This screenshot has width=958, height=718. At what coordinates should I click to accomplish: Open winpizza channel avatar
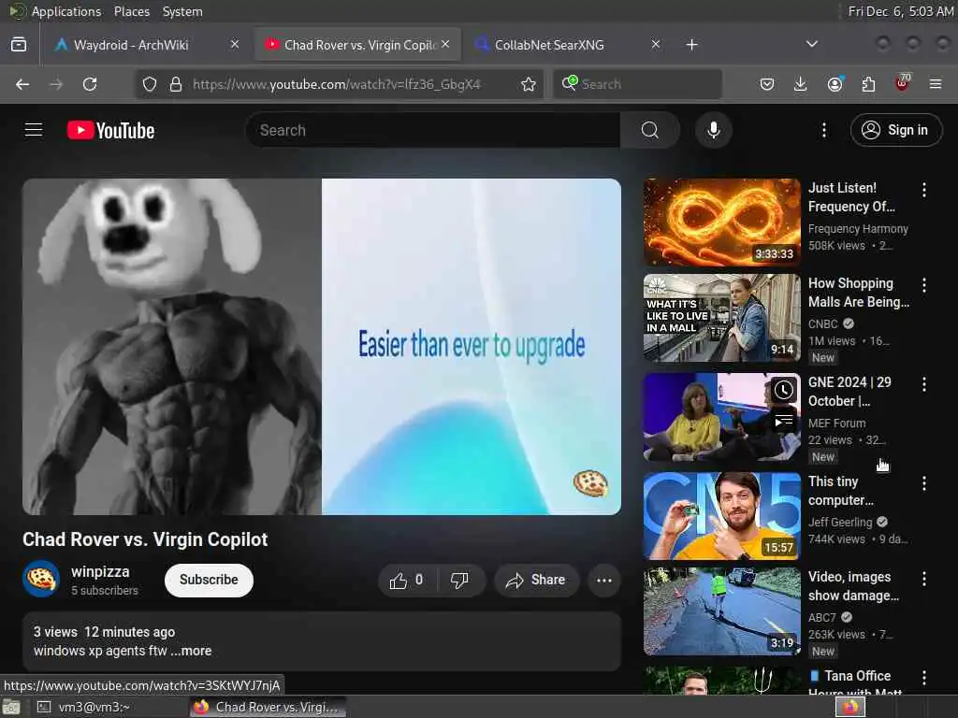coord(41,579)
